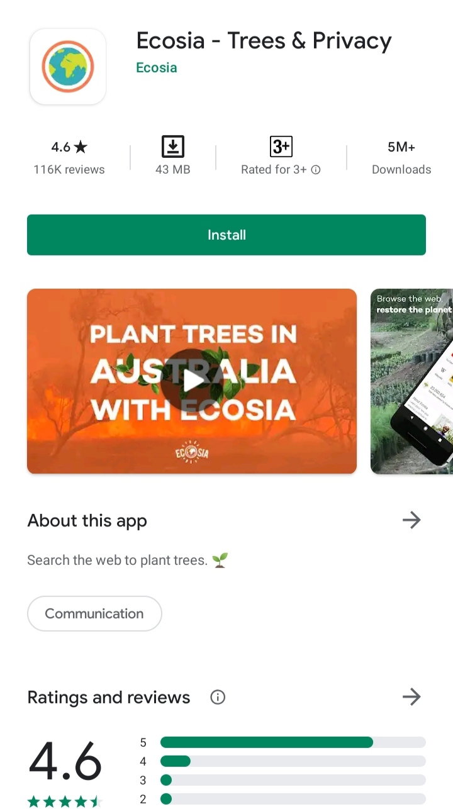Viewport: 453px width, 809px height.
Task: Tap the Ratings and reviews heading
Action: point(109,697)
